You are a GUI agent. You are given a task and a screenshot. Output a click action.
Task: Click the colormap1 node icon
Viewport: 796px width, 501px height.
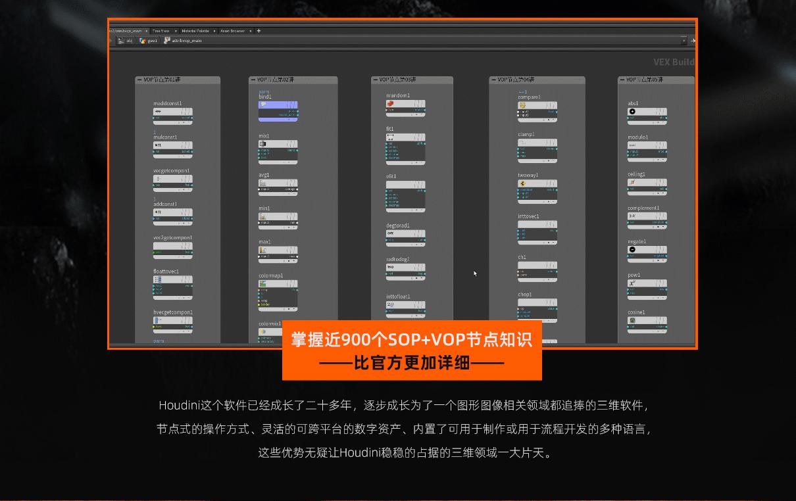[x=263, y=284]
